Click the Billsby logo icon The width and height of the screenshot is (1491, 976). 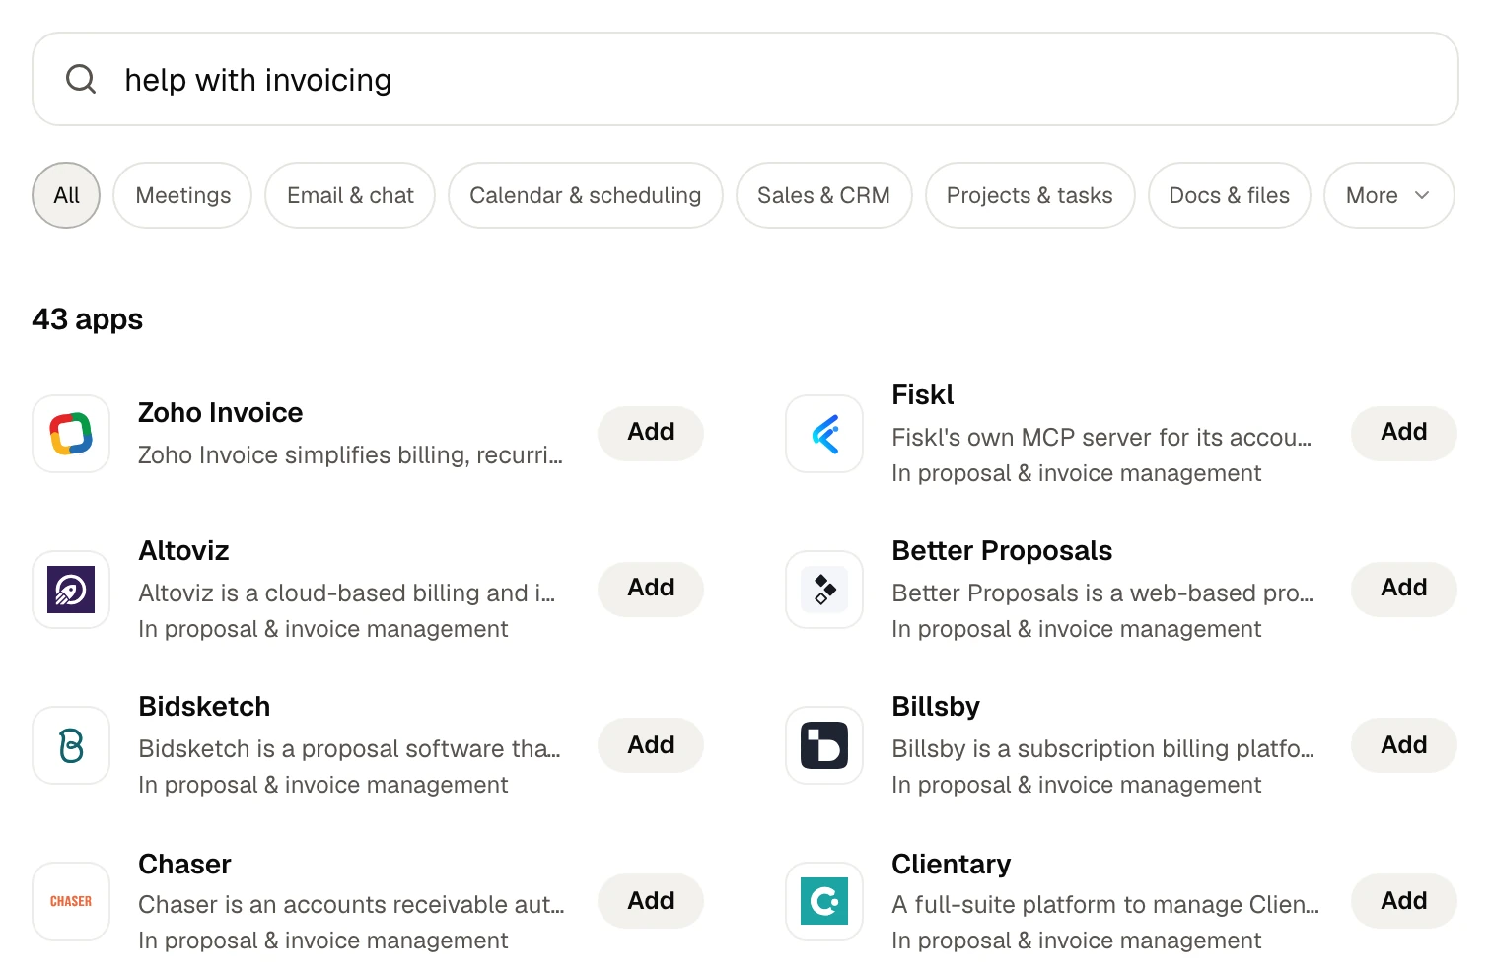824,745
